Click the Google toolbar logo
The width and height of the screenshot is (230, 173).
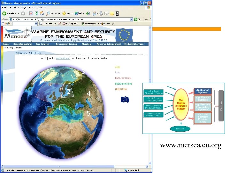tap(6, 23)
